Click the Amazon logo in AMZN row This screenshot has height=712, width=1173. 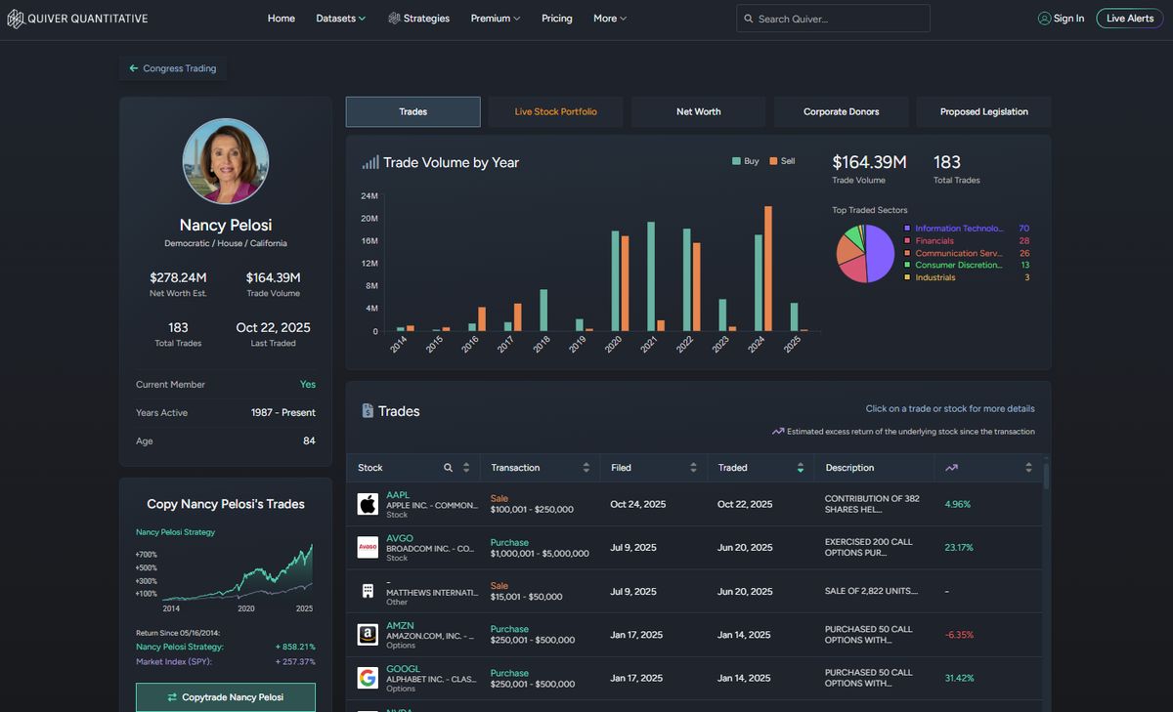[368, 635]
